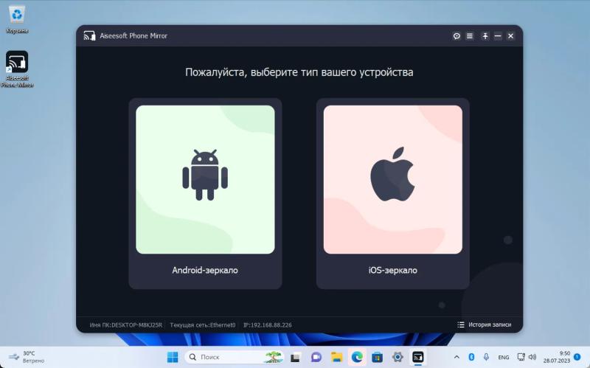The height and width of the screenshot is (368, 590).
Task: Open volume speaker tray icon
Action: coord(532,357)
